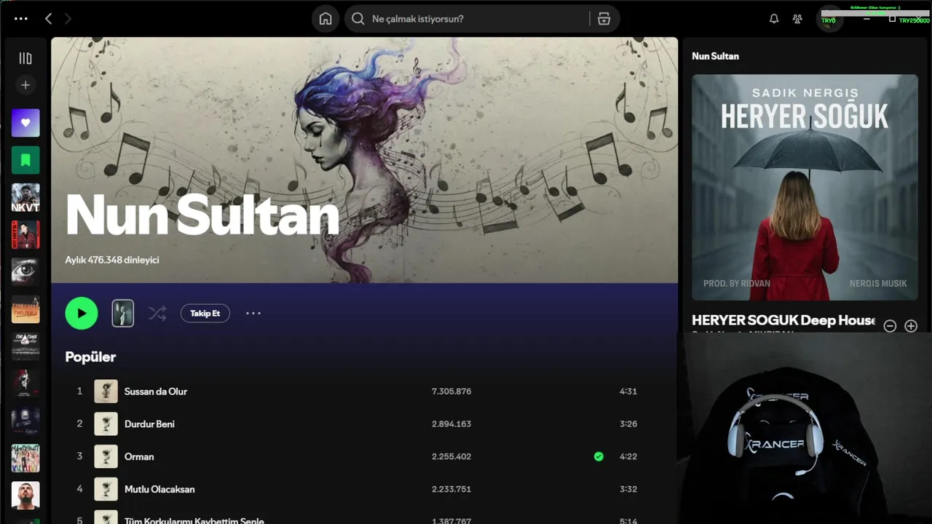Play Nun Sultan with the green play button

[82, 313]
